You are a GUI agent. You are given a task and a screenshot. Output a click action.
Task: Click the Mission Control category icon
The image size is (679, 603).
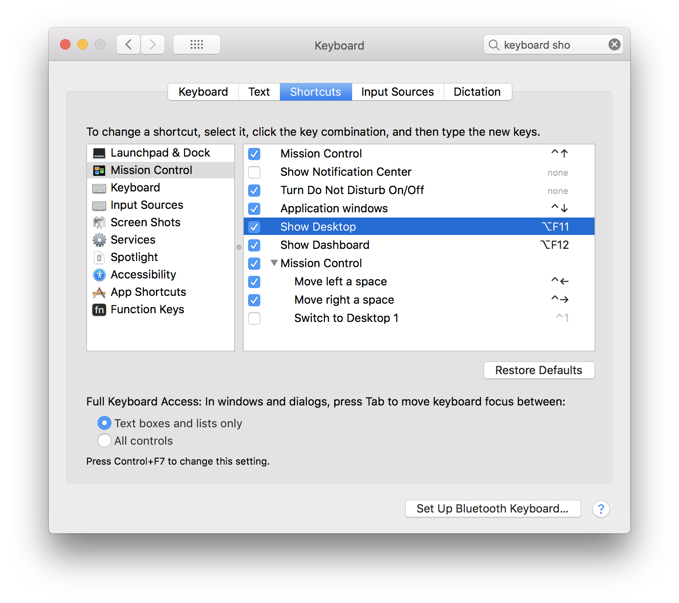click(99, 171)
